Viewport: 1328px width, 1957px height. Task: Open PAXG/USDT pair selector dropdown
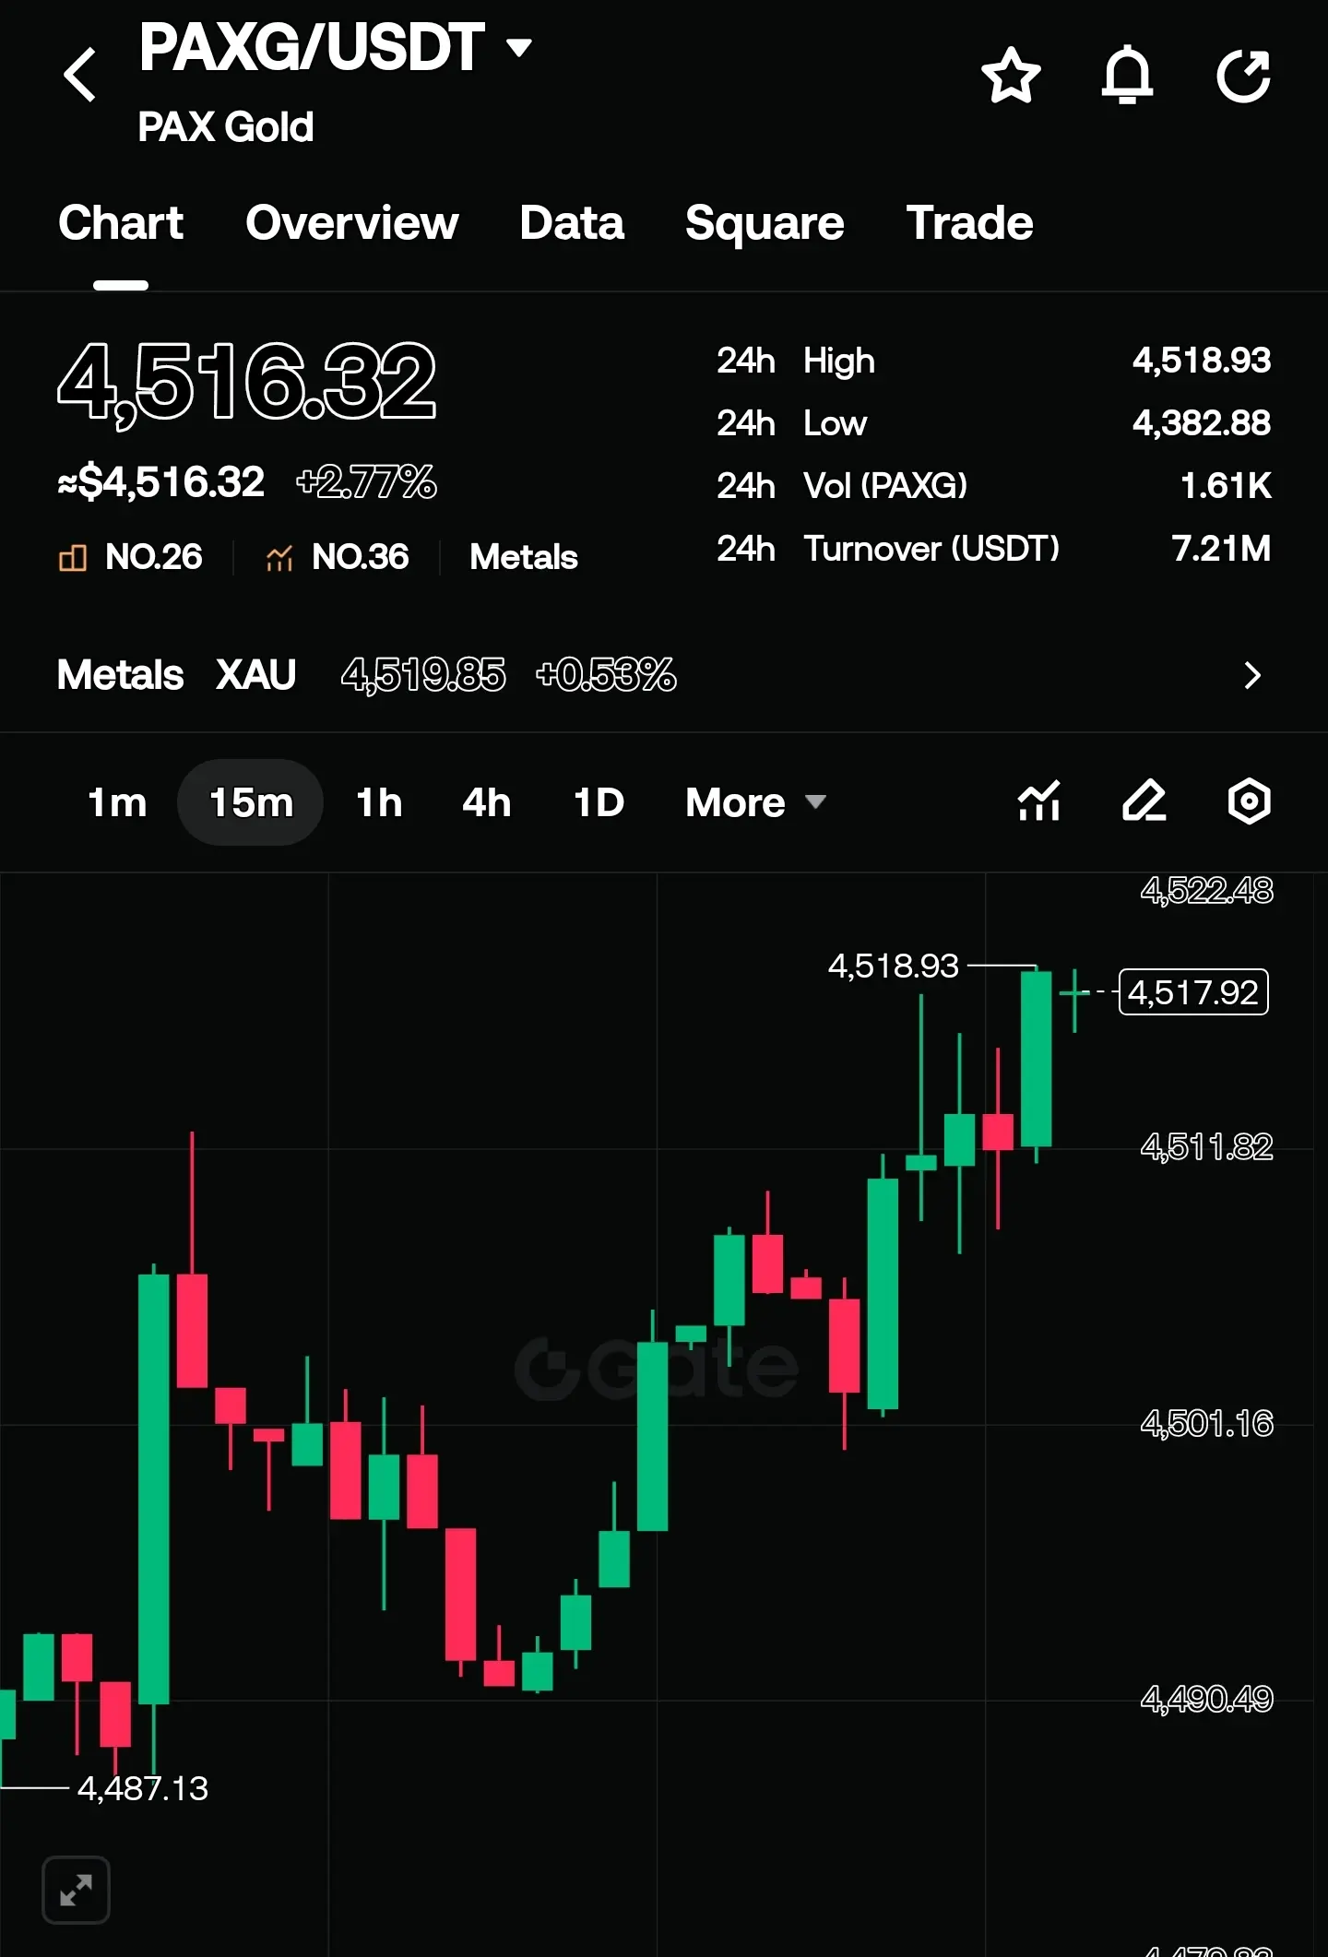519,47
